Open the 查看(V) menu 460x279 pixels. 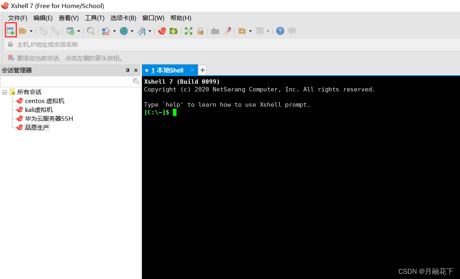click(x=69, y=18)
